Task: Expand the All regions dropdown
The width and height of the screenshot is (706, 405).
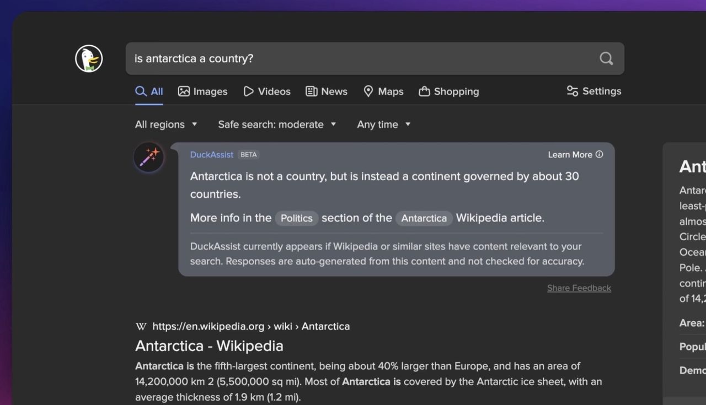Action: [x=166, y=125]
